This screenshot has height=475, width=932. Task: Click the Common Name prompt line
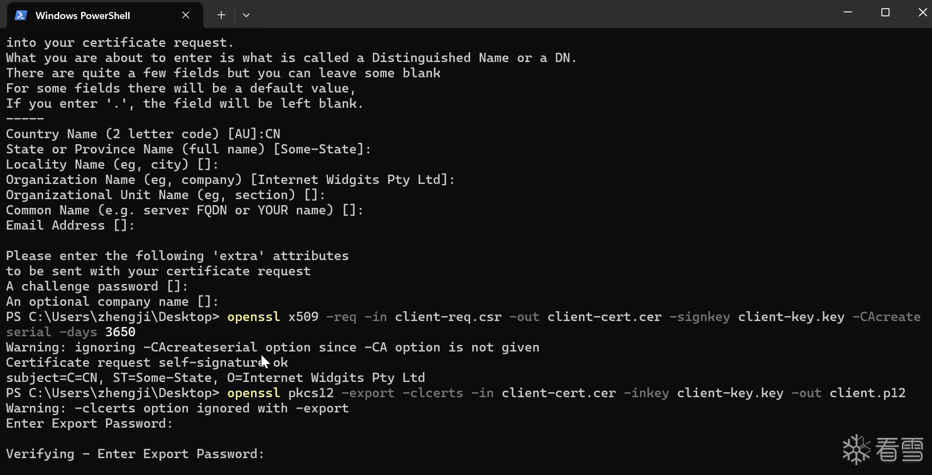184,210
